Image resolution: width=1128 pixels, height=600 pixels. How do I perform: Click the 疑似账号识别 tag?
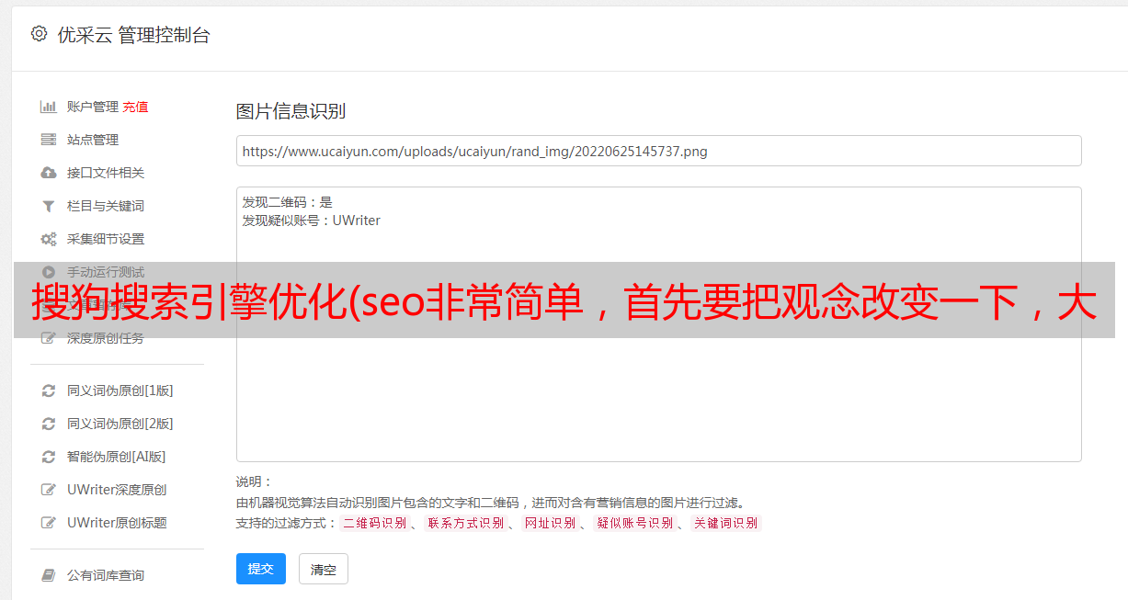coord(634,523)
